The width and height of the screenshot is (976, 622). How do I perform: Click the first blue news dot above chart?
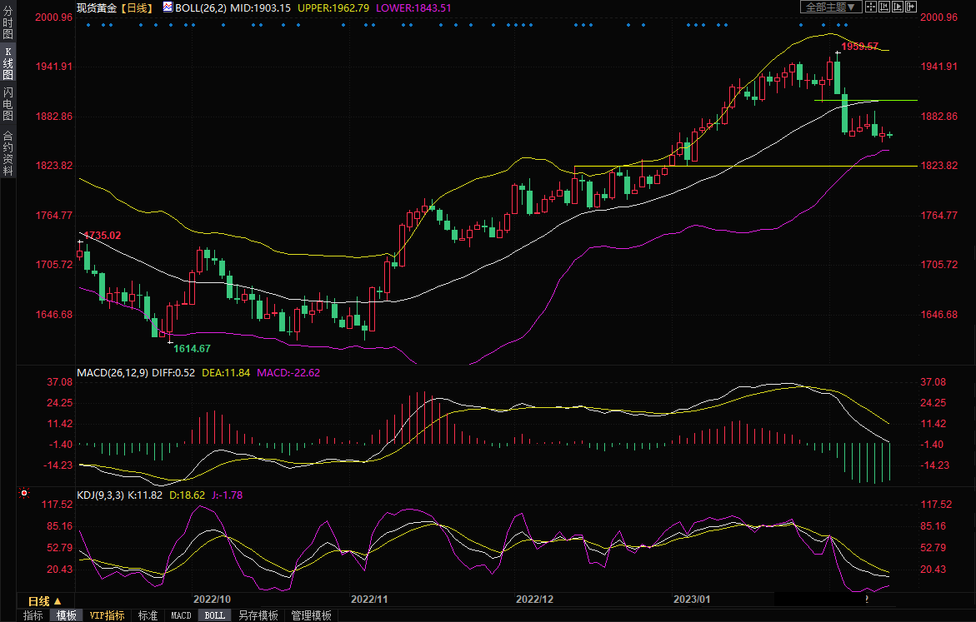click(88, 24)
